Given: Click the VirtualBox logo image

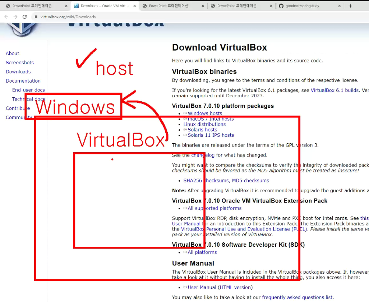Looking at the screenshot, I should coord(22,30).
